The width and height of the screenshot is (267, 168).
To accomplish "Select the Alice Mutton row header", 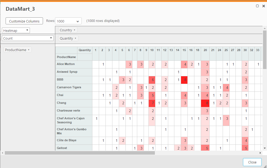I will click(x=74, y=64).
